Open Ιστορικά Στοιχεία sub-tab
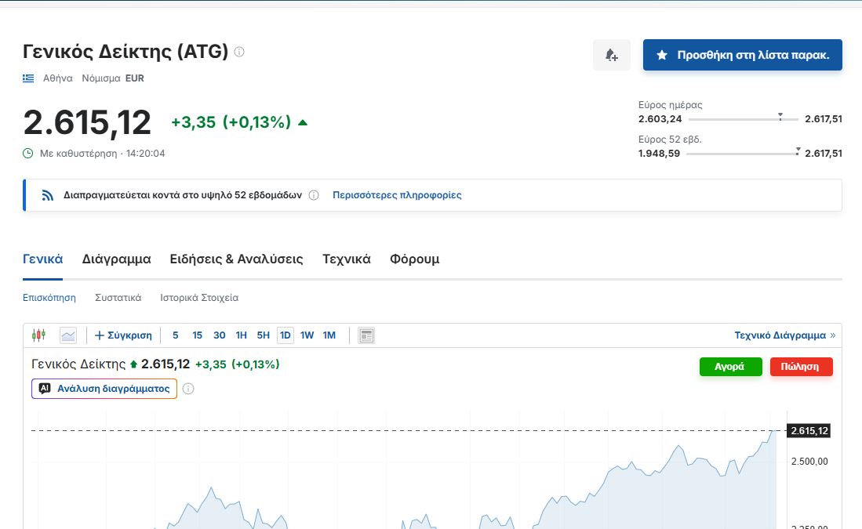This screenshot has width=862, height=529. (x=199, y=298)
